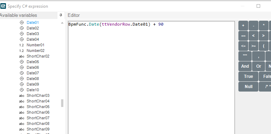The height and width of the screenshot is (134, 271).
Task: Select the Number02 variable
Action: tap(35, 51)
